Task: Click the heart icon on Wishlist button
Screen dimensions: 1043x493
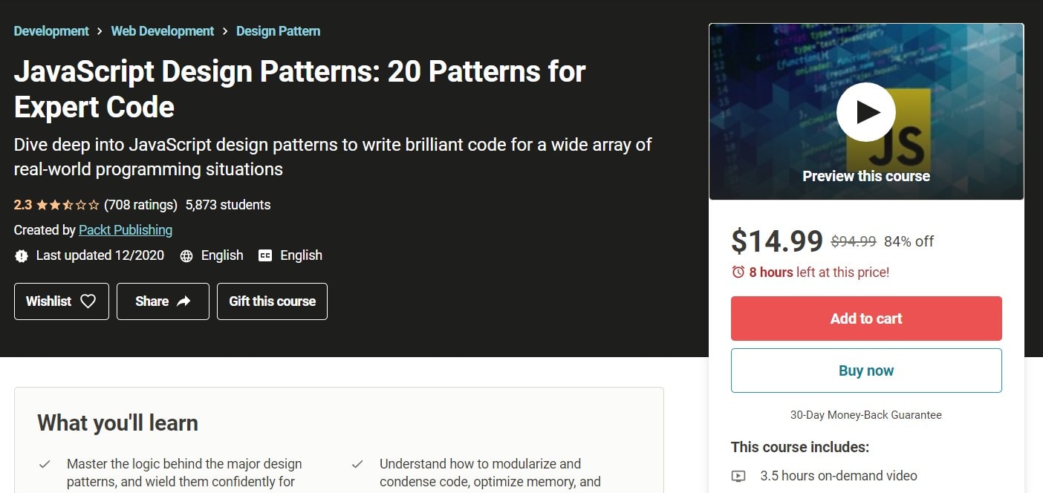Action: tap(88, 301)
